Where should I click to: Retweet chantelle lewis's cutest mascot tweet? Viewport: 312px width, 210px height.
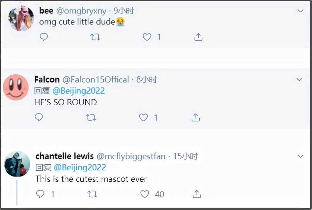click(92, 194)
